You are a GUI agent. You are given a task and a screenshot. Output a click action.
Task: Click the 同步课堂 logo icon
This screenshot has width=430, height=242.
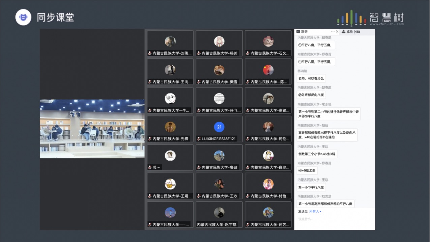(23, 17)
